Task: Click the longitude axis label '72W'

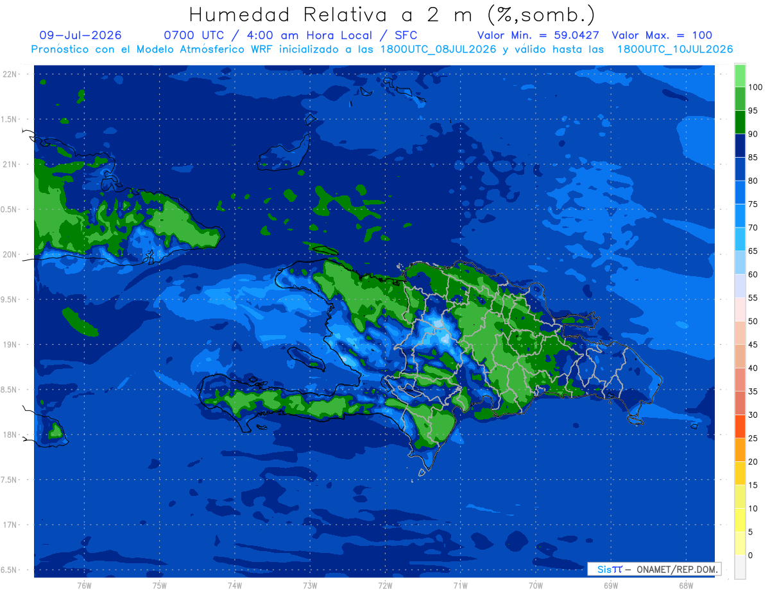Action: (385, 585)
